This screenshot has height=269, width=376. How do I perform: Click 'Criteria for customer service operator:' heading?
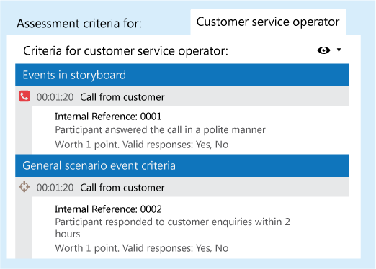tap(125, 51)
